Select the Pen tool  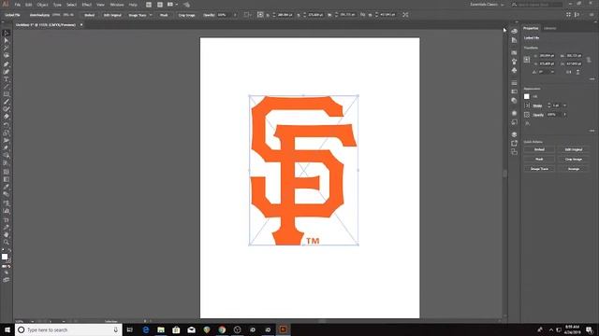point(7,64)
